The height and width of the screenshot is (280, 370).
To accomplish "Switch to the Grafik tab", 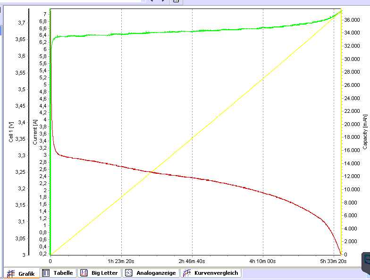I will coord(22,273).
